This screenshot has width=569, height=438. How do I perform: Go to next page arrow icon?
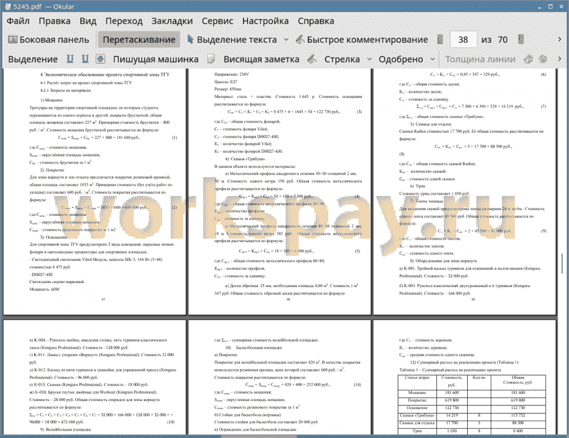pos(521,40)
